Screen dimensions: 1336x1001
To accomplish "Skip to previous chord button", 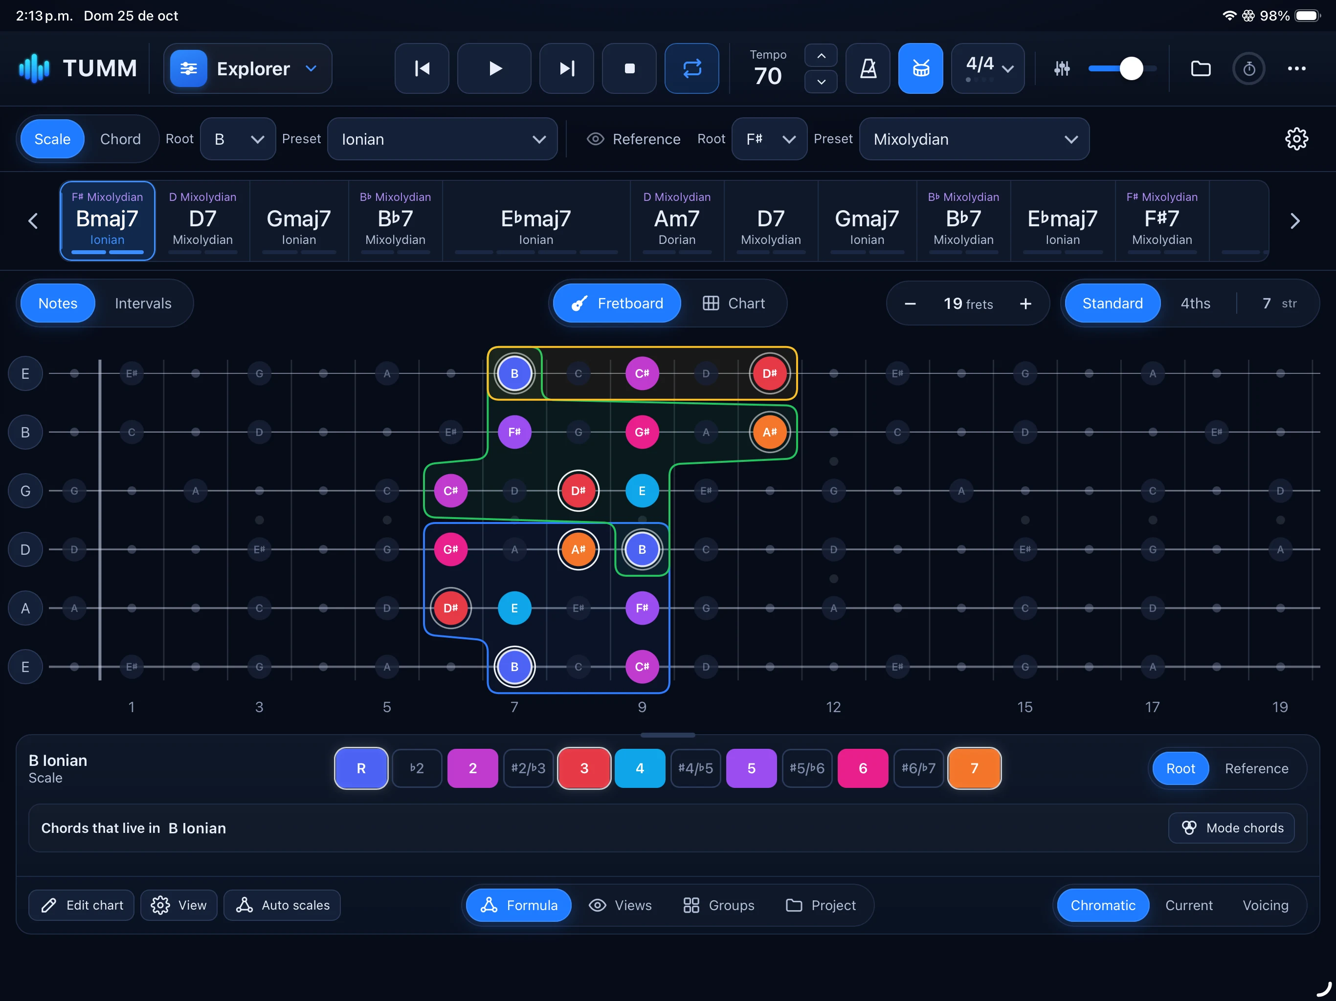I will click(422, 68).
